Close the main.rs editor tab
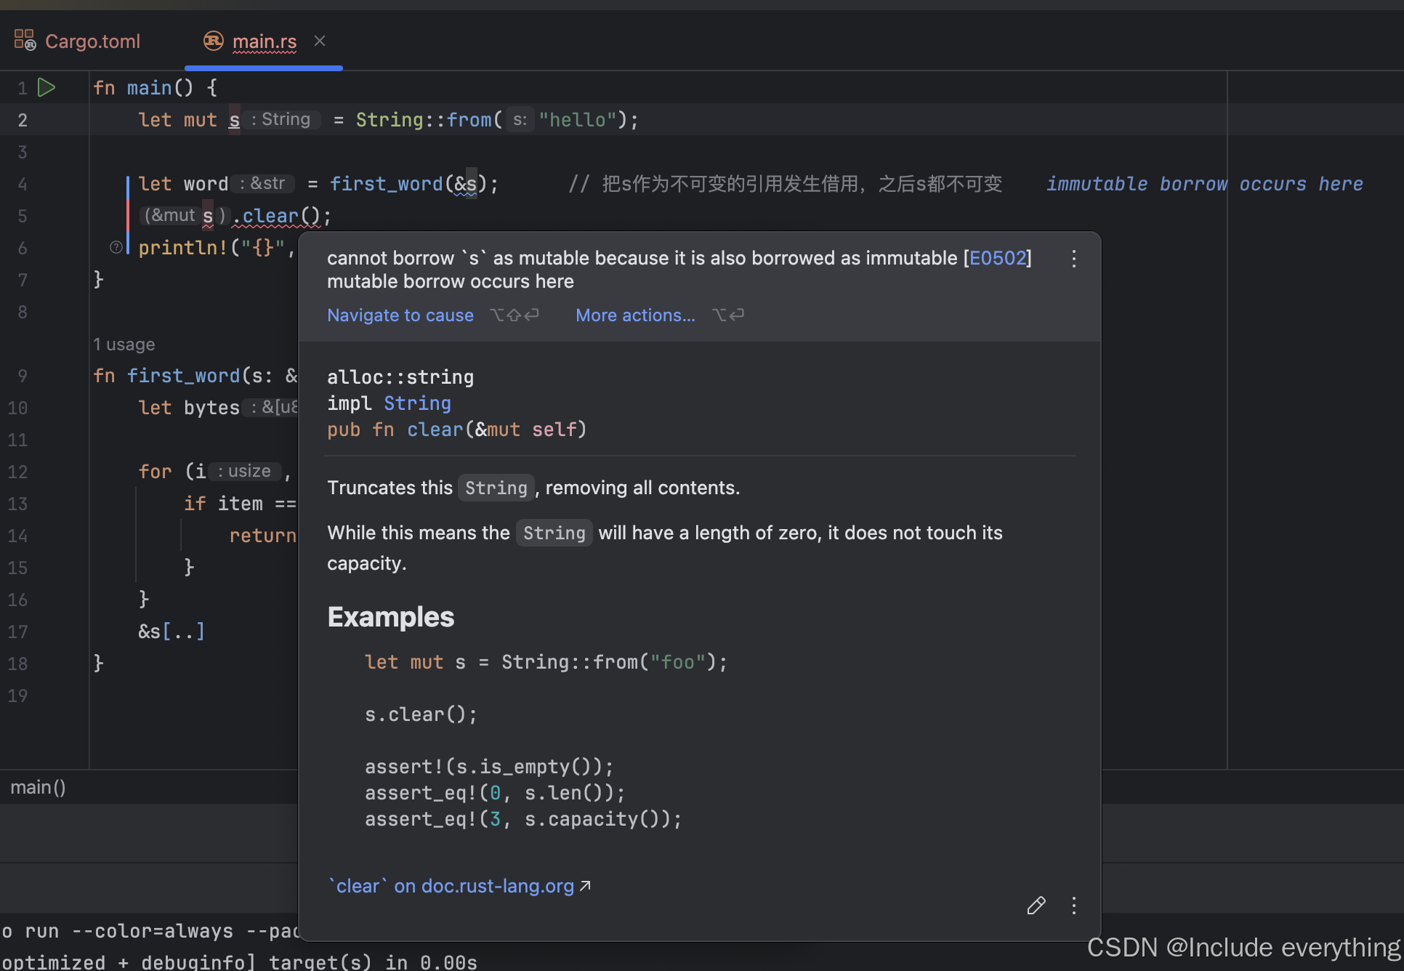 [320, 41]
